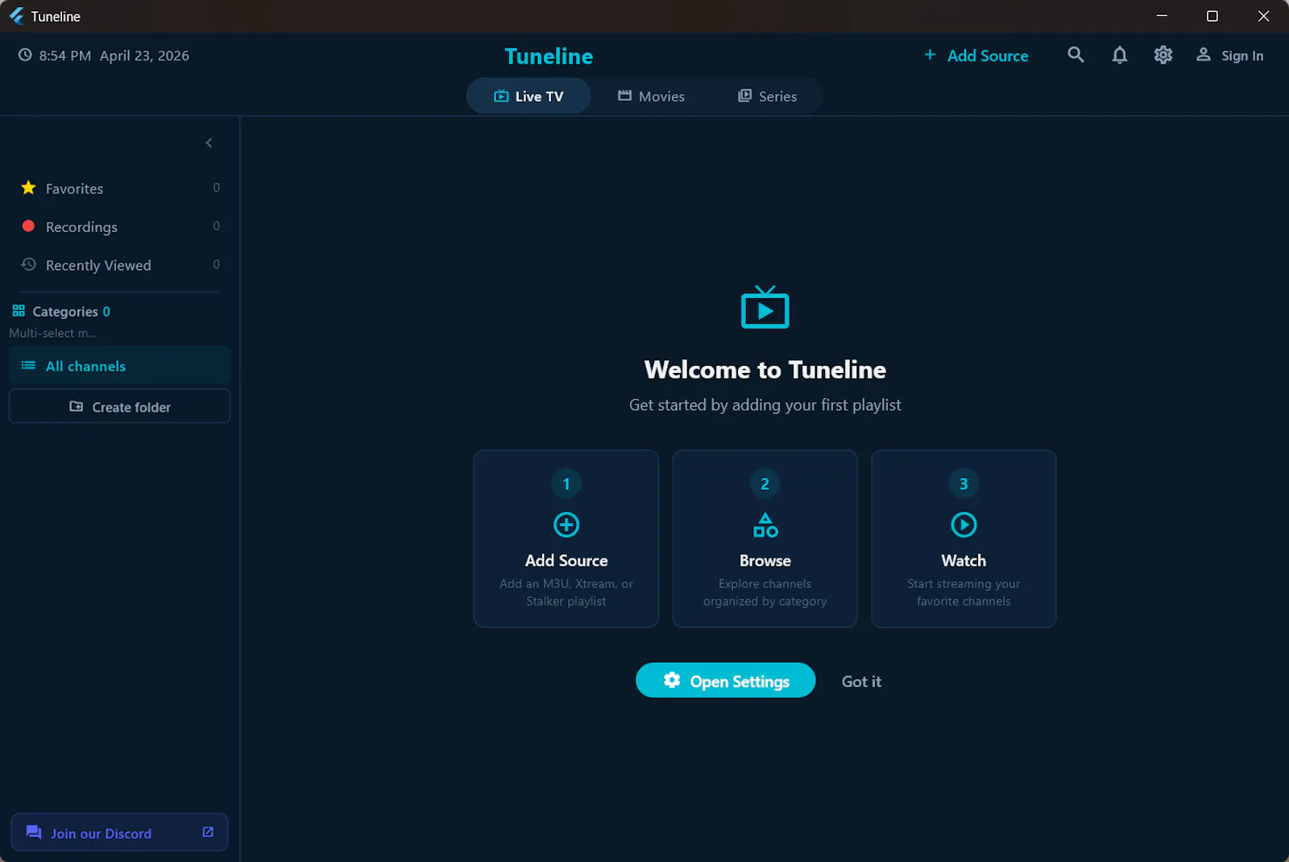Click the Tuneline heading title
1289x862 pixels.
549,56
